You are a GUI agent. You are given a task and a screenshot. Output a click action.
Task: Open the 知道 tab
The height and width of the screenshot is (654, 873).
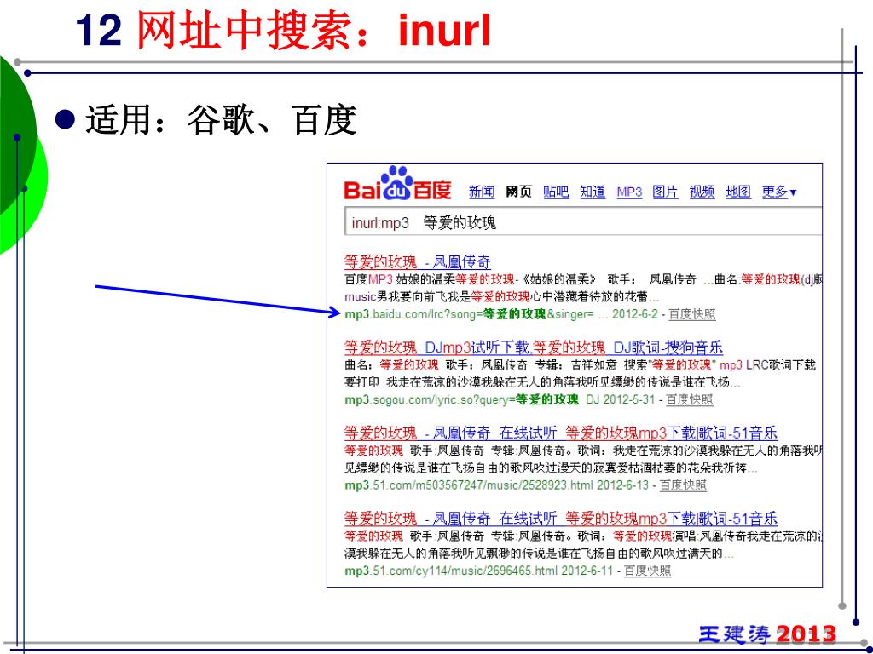(593, 192)
